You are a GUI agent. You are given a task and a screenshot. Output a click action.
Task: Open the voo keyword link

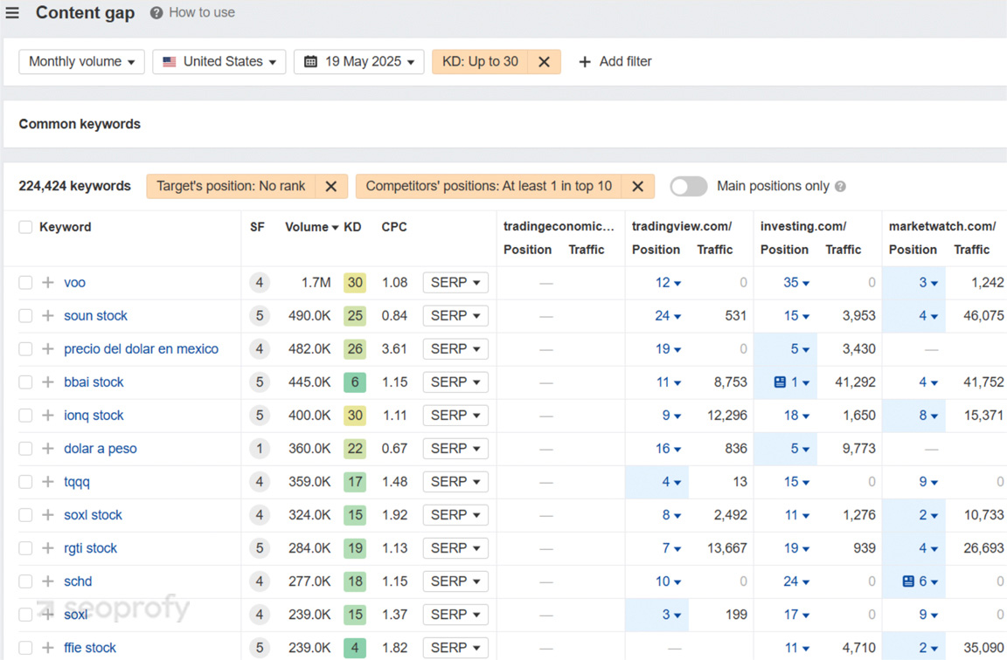(74, 282)
